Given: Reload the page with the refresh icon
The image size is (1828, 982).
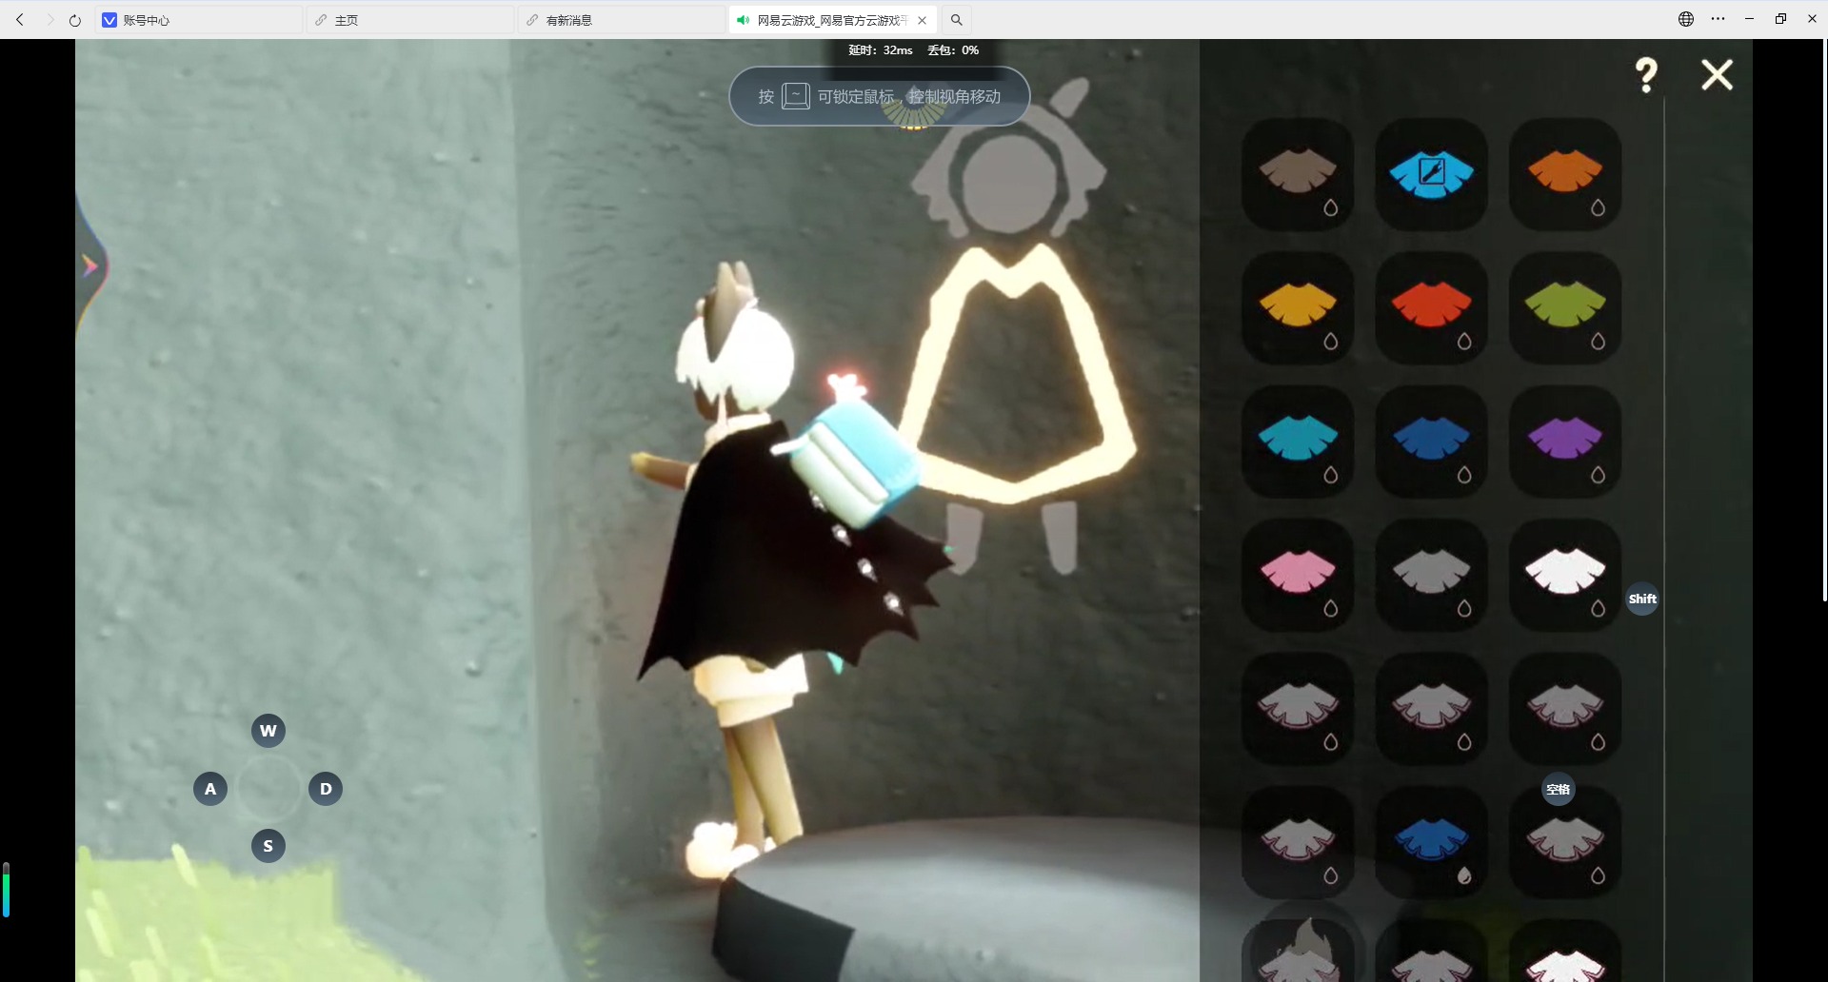Looking at the screenshot, I should [75, 20].
